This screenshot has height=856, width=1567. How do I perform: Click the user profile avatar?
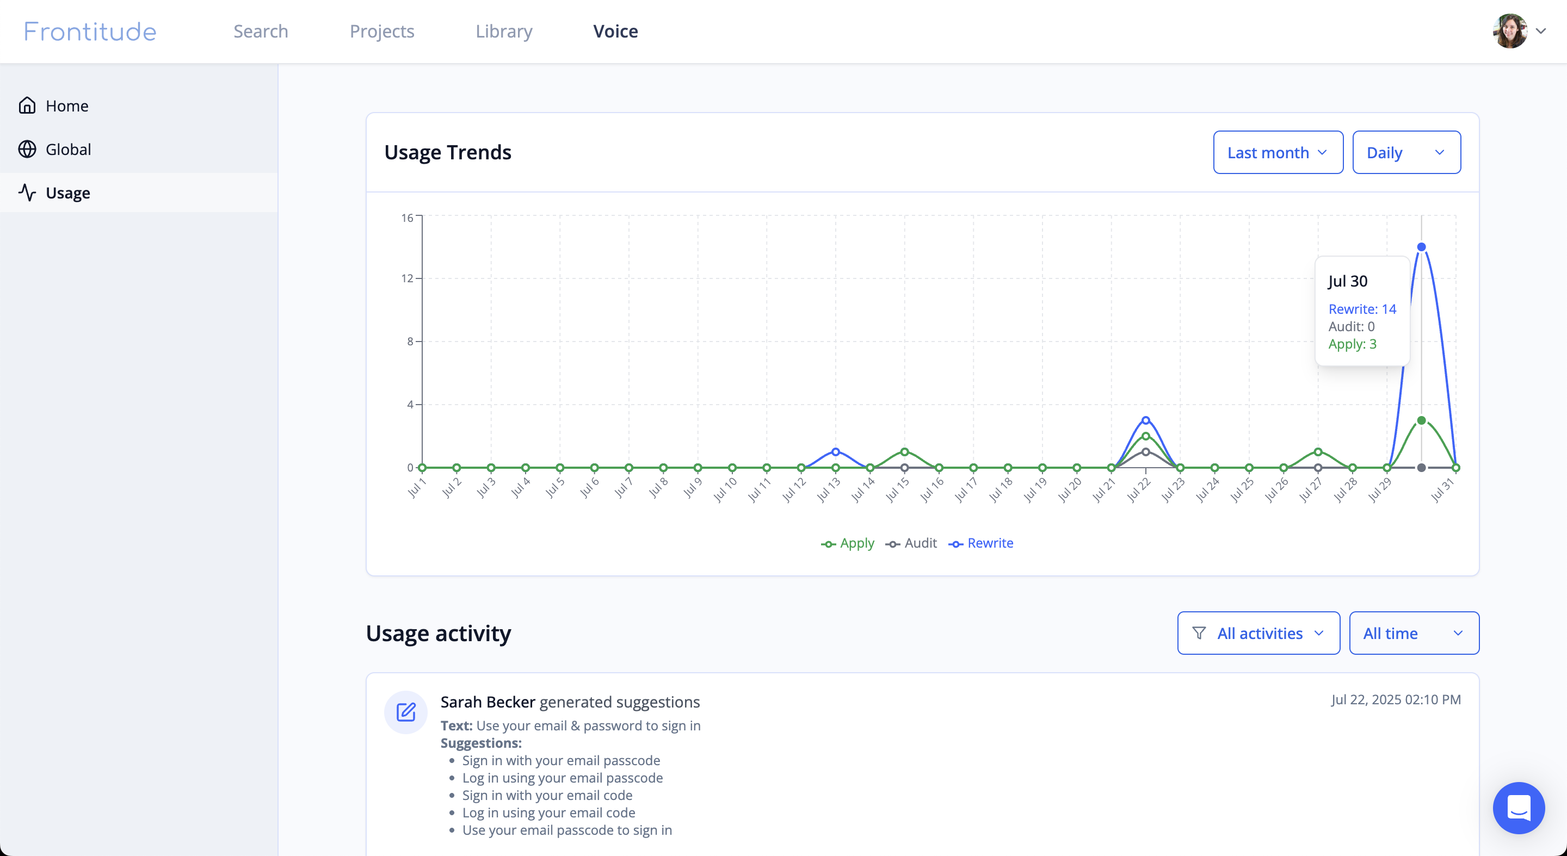click(1510, 31)
